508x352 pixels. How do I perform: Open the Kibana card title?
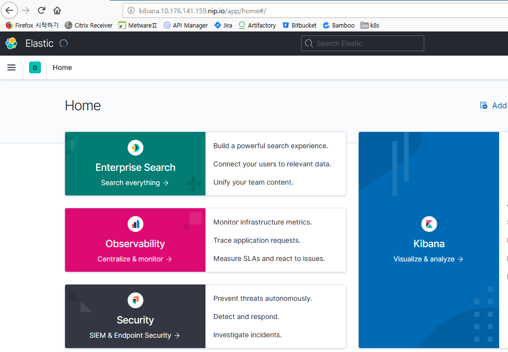[429, 244]
